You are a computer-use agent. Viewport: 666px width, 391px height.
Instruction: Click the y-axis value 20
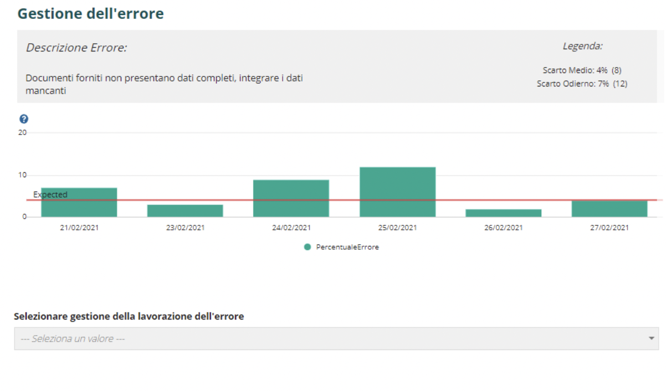click(23, 132)
